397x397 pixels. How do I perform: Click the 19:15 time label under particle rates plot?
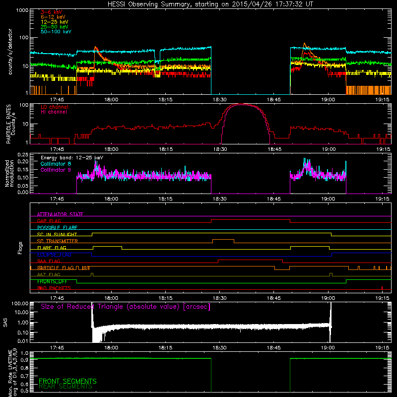point(383,149)
